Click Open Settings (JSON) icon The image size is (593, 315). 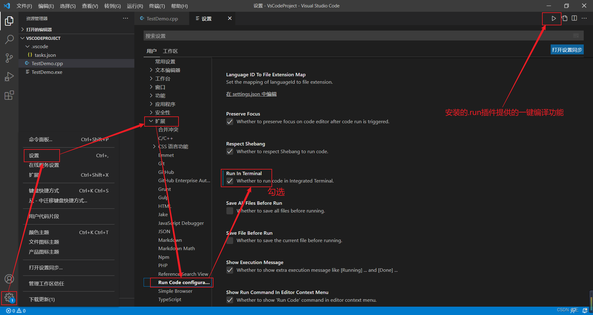pyautogui.click(x=565, y=19)
